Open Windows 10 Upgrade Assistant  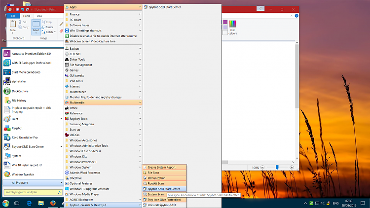coord(103,189)
